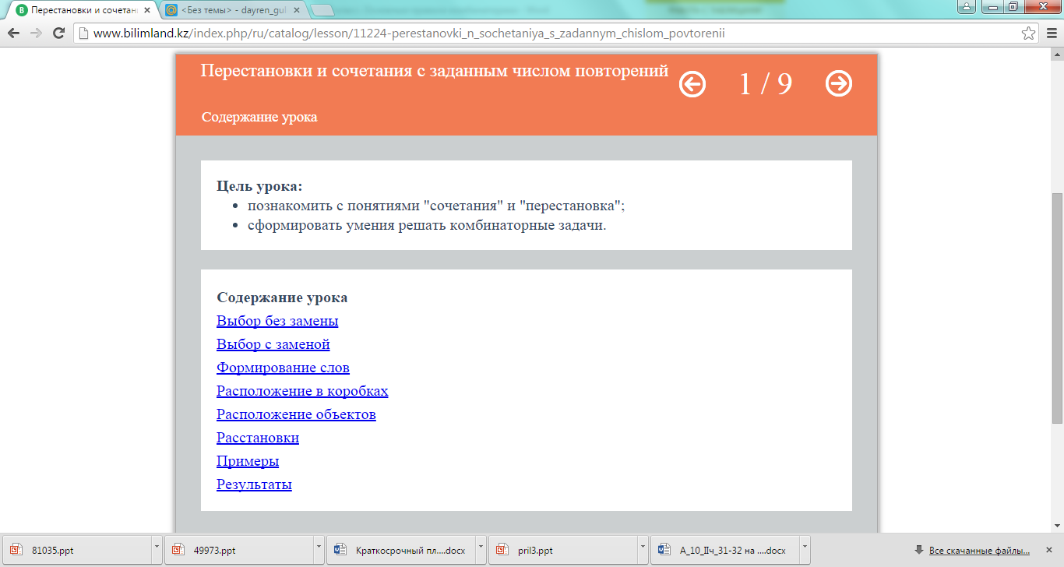Open link Выбор с заменой
The image size is (1064, 567).
point(273,344)
